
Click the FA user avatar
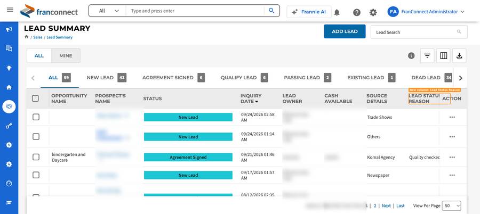point(393,12)
